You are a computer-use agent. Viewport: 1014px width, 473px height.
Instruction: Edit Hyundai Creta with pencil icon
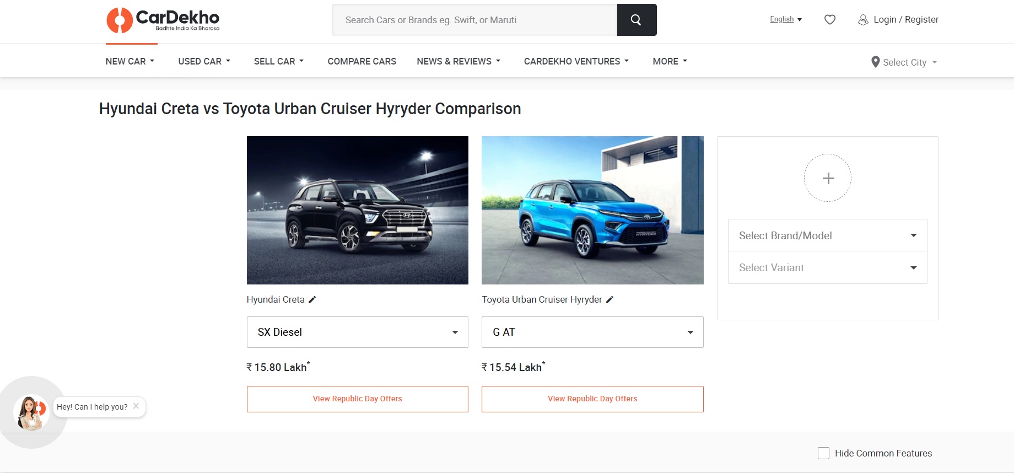pyautogui.click(x=312, y=299)
